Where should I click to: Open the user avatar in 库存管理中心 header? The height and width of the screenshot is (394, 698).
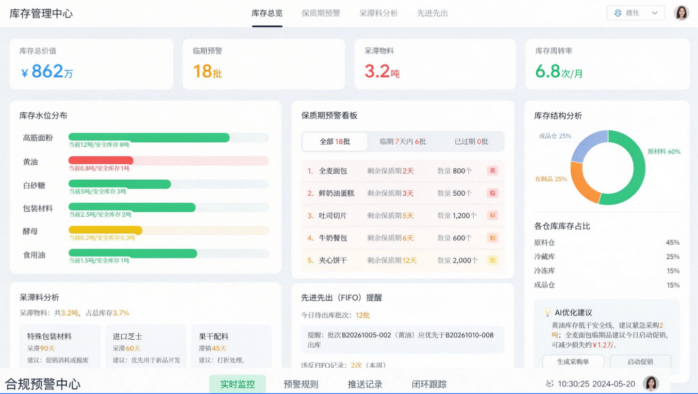pyautogui.click(x=682, y=13)
